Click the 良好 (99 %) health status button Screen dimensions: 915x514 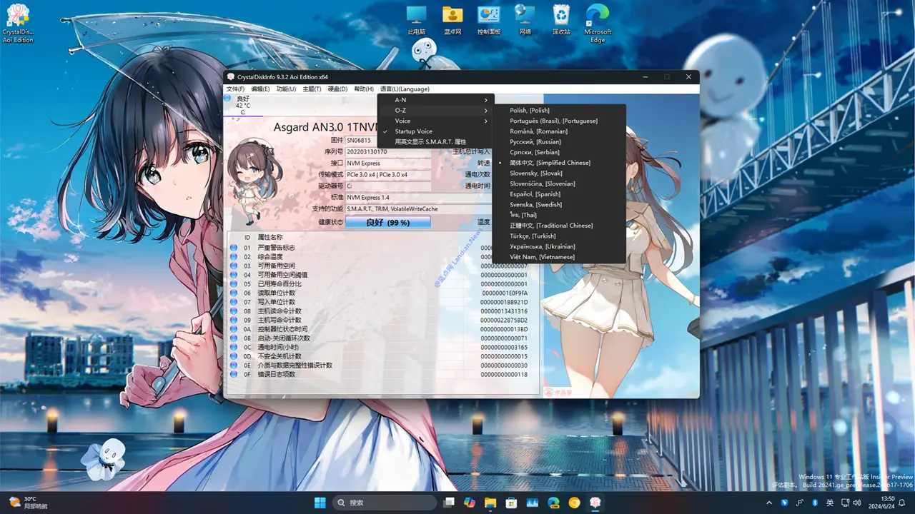tap(388, 223)
